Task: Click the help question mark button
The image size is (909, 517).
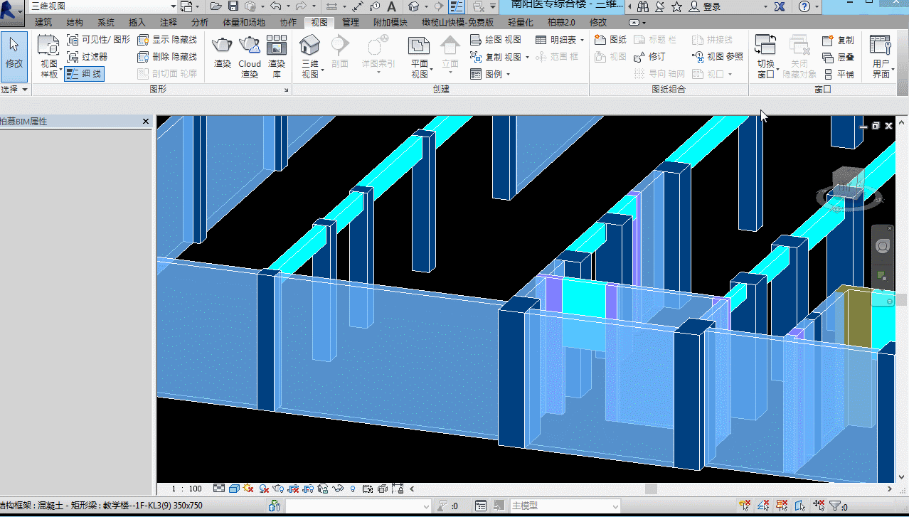Action: (x=804, y=6)
